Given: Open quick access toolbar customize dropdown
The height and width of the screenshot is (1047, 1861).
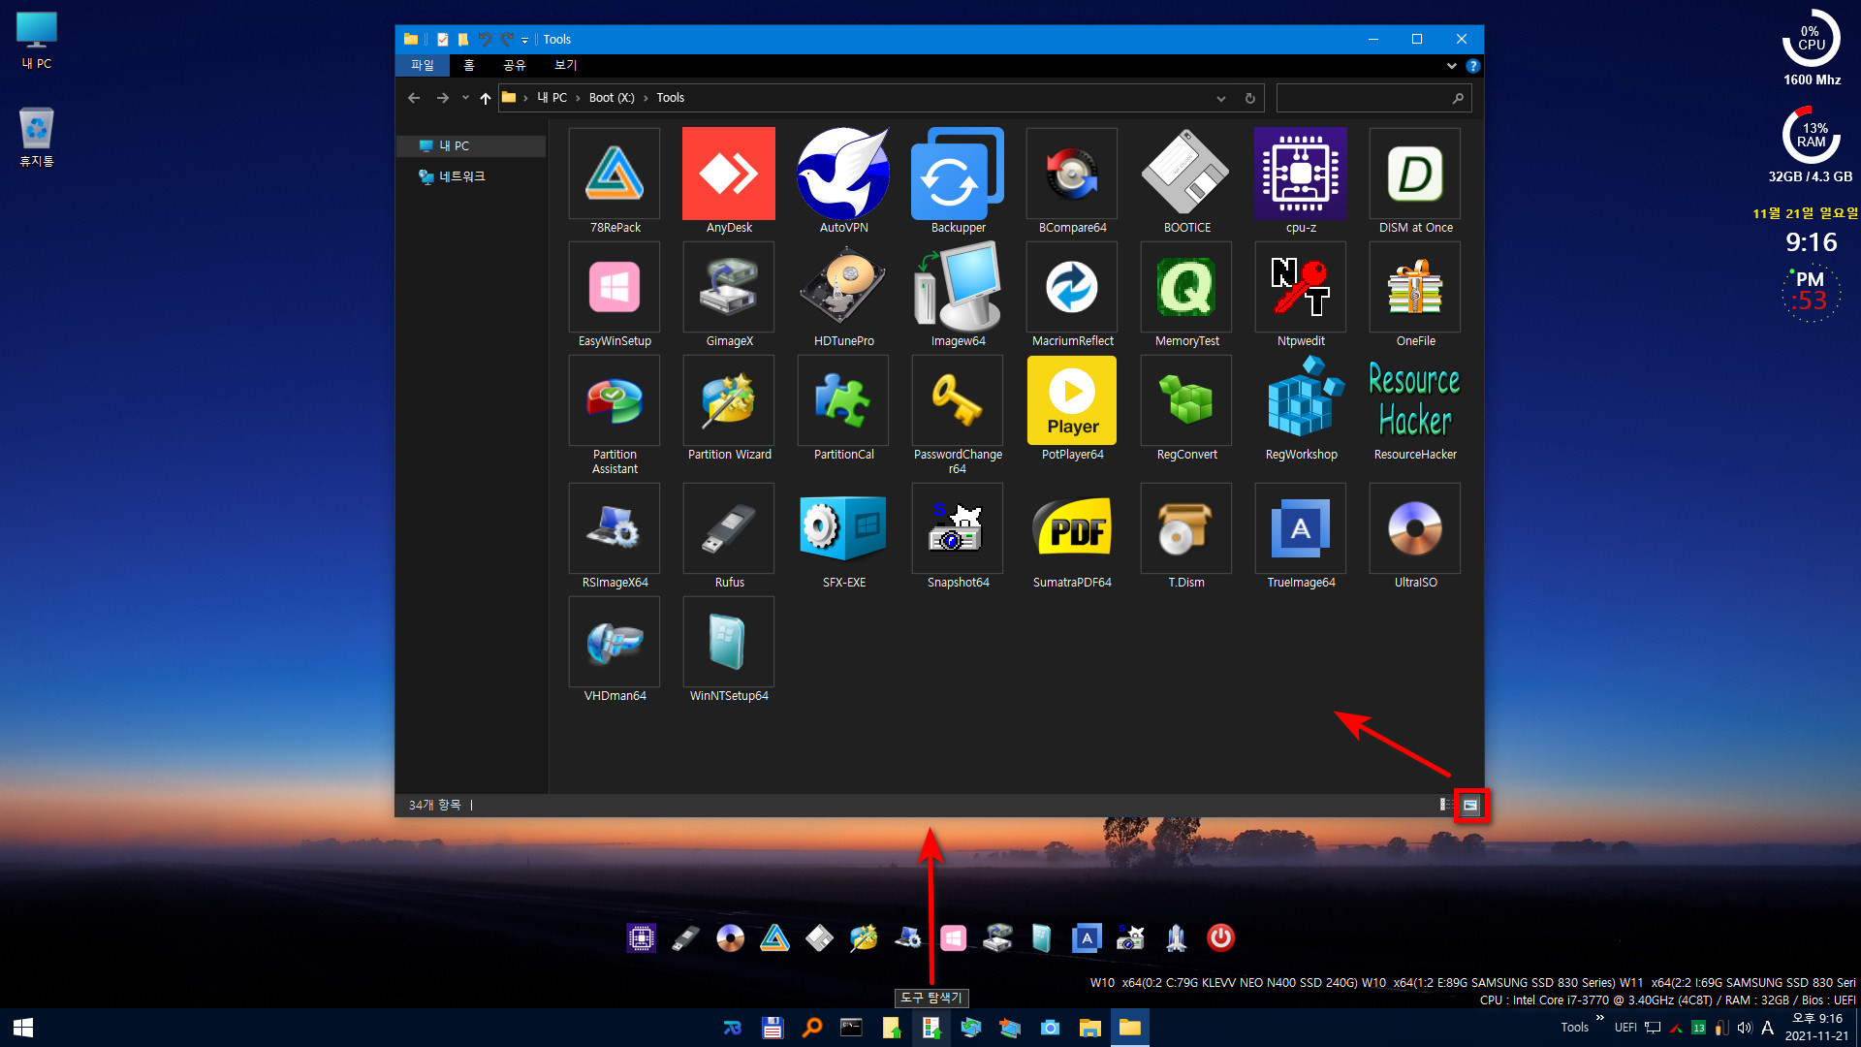Looking at the screenshot, I should pyautogui.click(x=524, y=40).
